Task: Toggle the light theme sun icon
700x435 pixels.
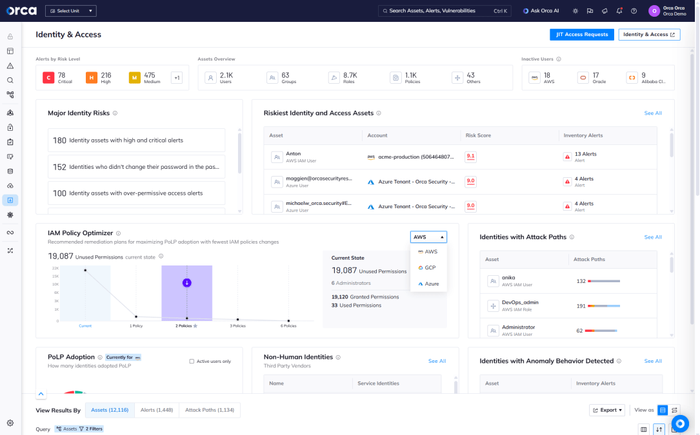Action: (x=575, y=11)
